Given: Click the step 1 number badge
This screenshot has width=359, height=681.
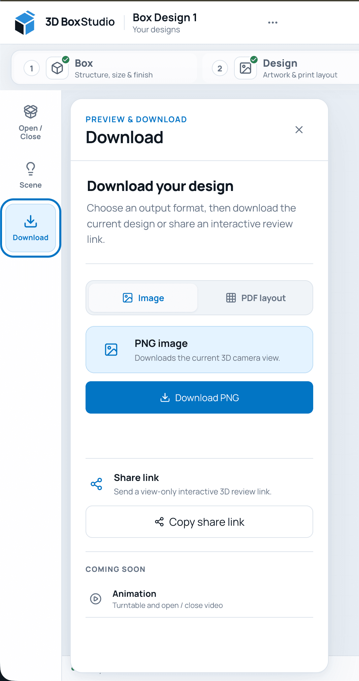Looking at the screenshot, I should (32, 68).
